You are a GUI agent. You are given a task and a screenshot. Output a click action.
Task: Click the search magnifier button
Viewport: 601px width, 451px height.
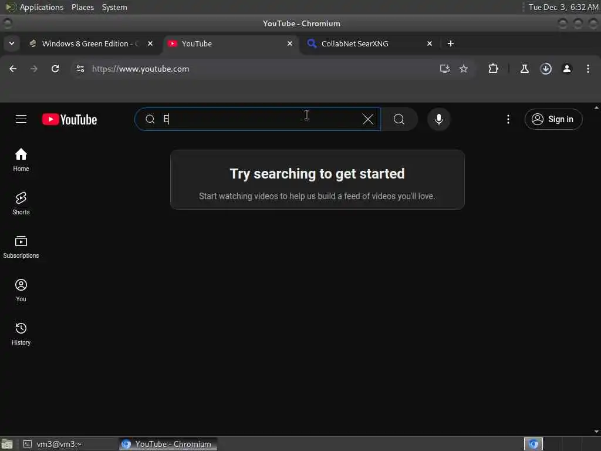coord(399,119)
